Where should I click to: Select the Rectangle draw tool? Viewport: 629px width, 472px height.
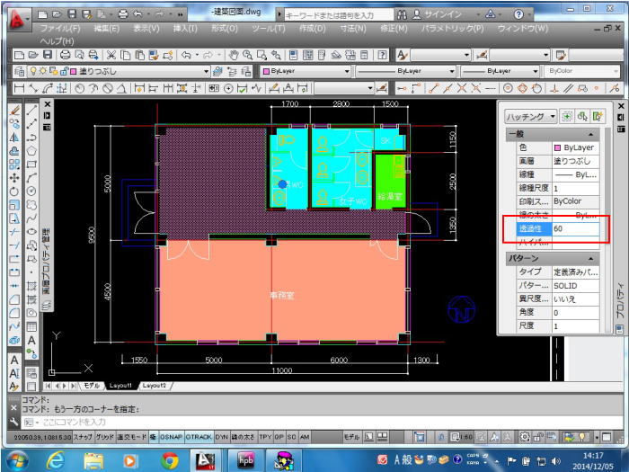coord(31,165)
